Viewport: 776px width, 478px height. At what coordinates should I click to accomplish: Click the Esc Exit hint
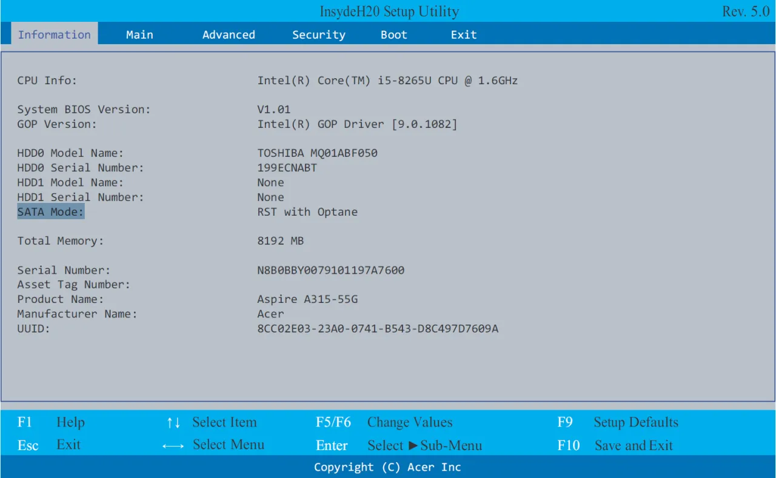point(49,445)
